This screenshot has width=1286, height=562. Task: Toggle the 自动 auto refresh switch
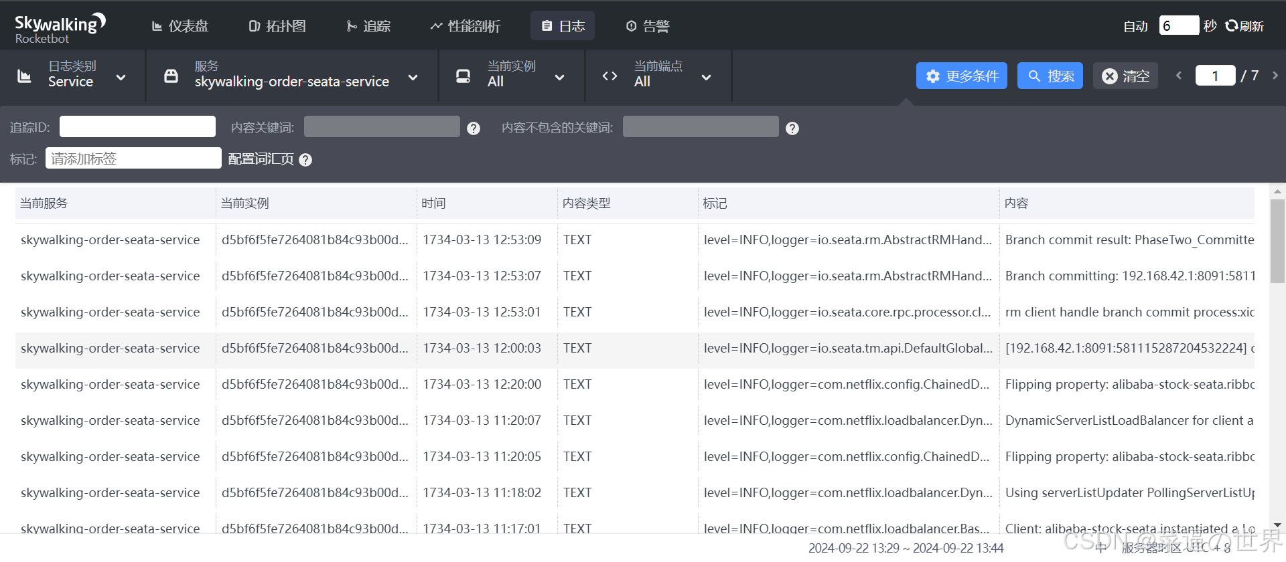pyautogui.click(x=1135, y=26)
